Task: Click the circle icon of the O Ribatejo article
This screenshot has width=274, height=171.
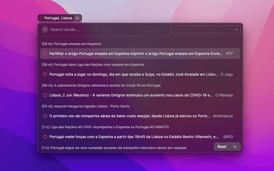Action: (x=45, y=95)
